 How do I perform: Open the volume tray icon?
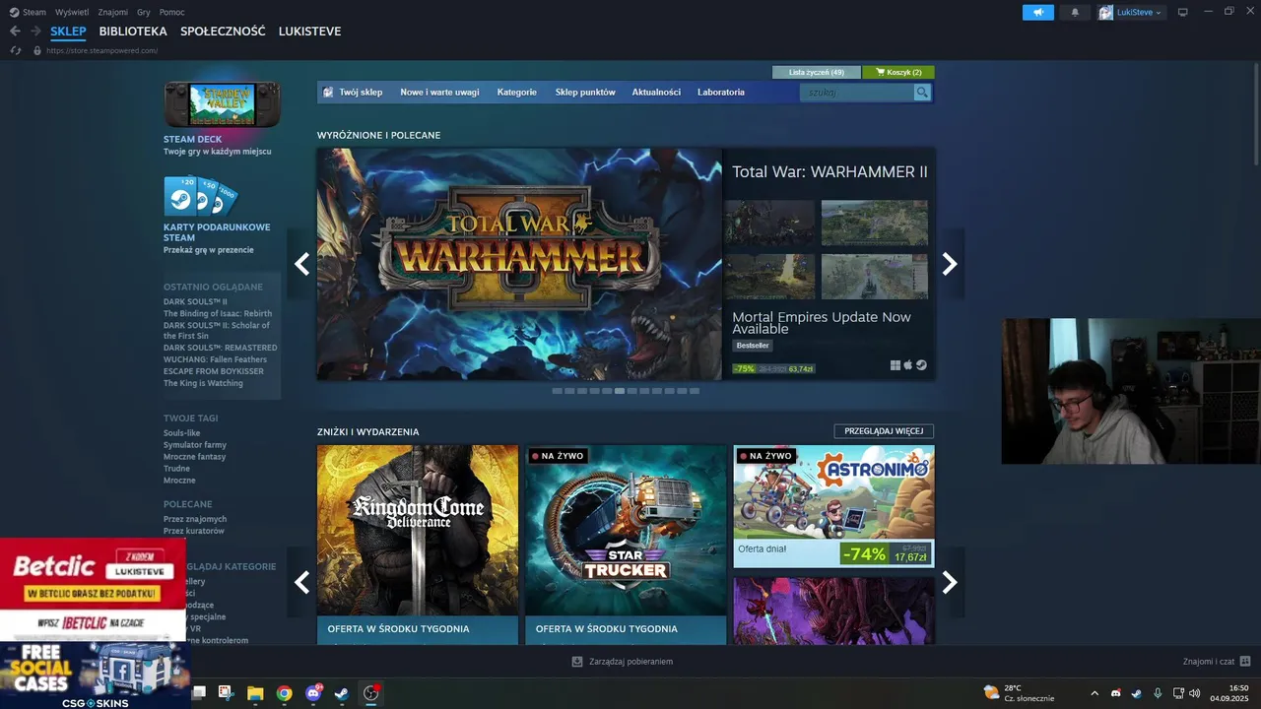click(1195, 693)
